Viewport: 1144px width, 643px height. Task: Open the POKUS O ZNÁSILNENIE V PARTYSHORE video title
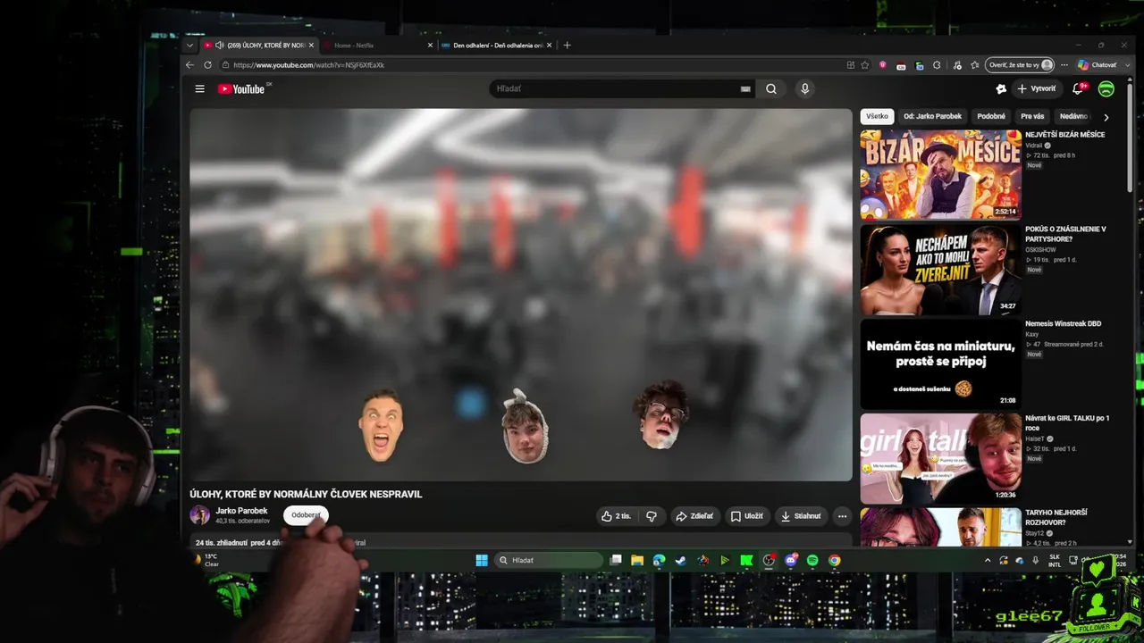pyautogui.click(x=1065, y=234)
